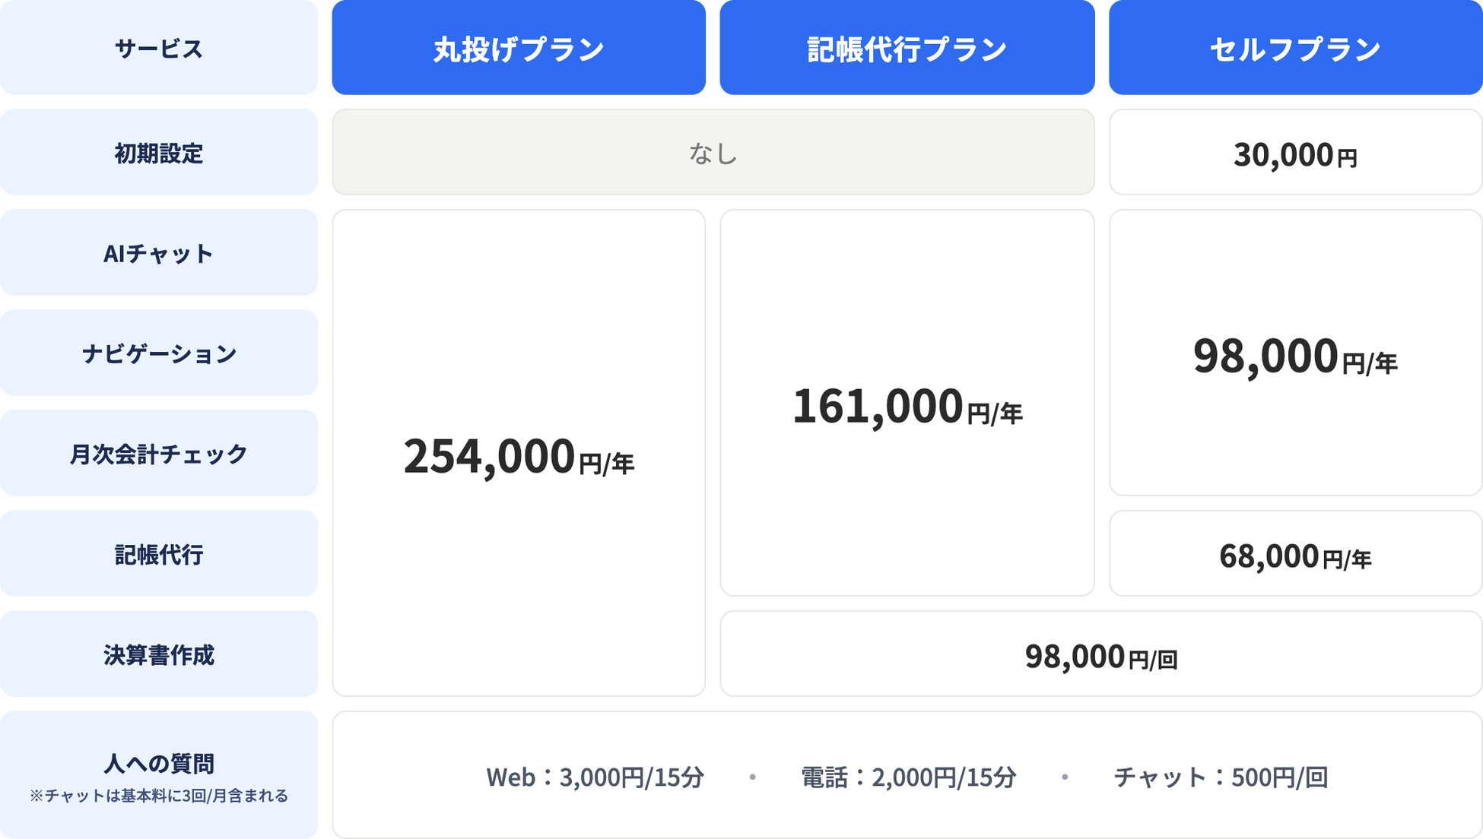The image size is (1483, 839).
Task: Click the 68,000円/年 price cell
Action: 1296,553
